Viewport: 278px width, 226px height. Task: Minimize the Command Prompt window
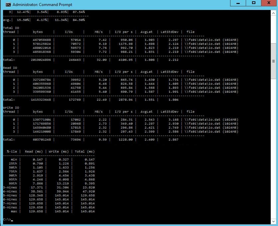point(238,3)
